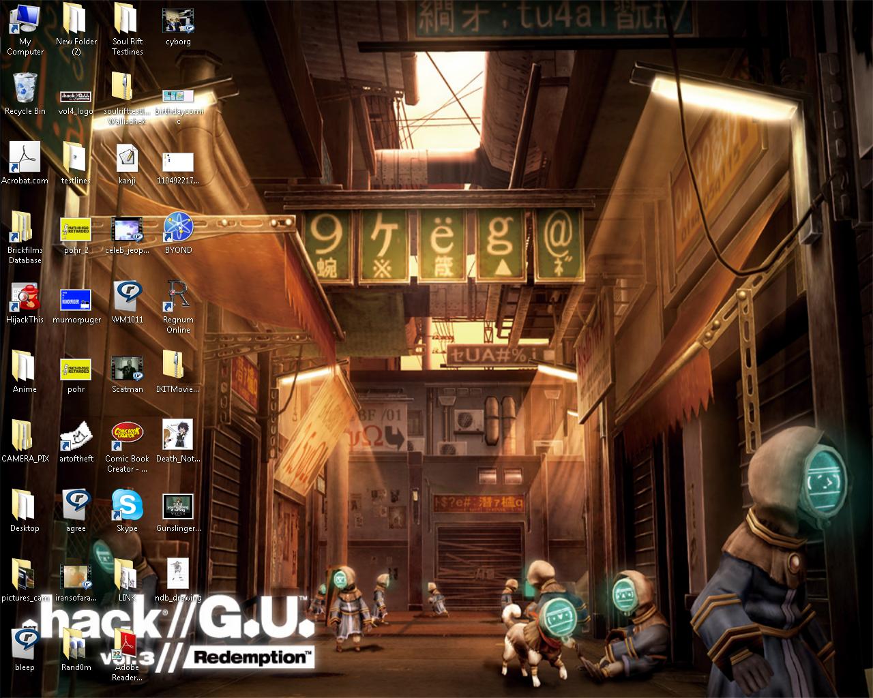Open the Anime folder
The width and height of the screenshot is (873, 698).
pos(25,368)
